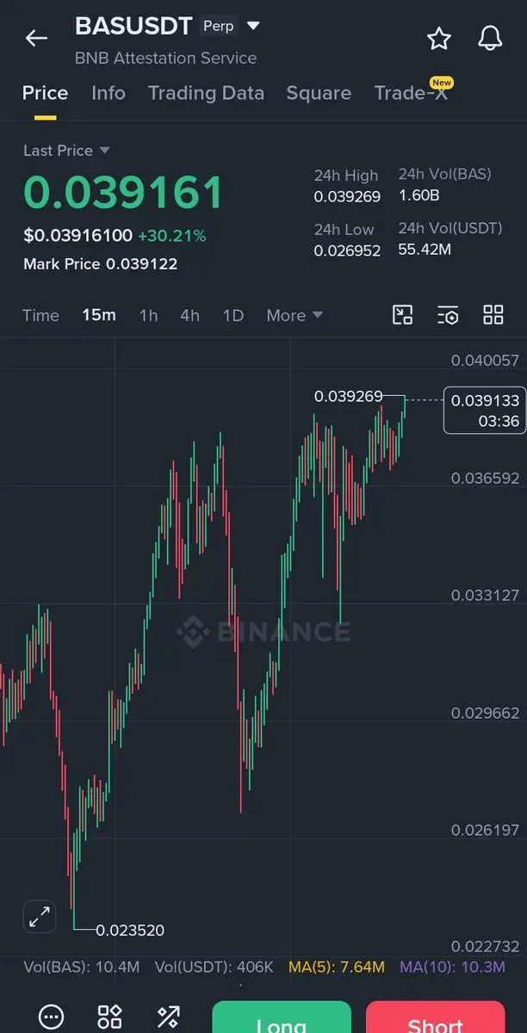
Task: Tap the 24h Low value 0.026952
Action: (347, 251)
